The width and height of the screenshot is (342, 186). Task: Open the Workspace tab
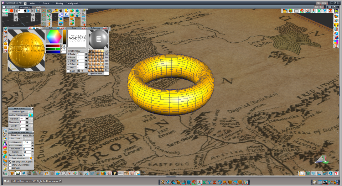click(x=25, y=7)
